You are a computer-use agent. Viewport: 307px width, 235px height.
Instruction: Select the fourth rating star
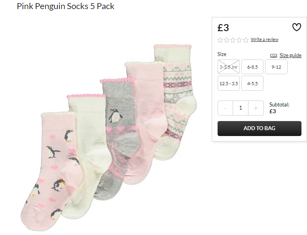pos(239,40)
